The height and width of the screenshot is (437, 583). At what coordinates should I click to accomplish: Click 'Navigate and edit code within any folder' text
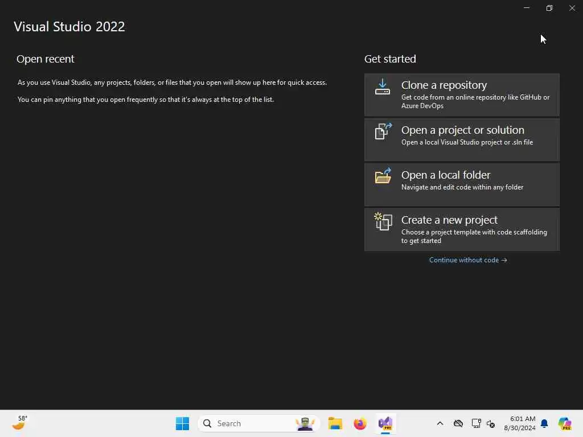coord(462,187)
